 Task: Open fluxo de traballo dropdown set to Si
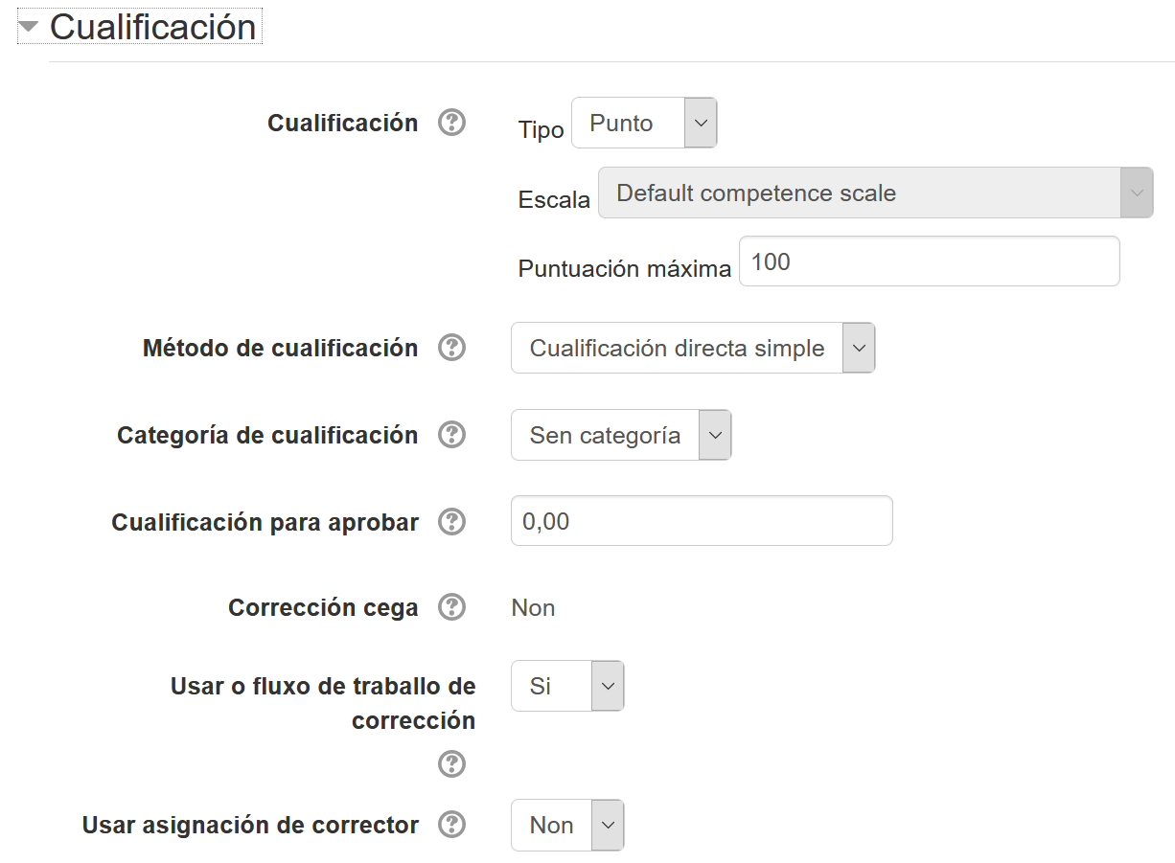click(x=566, y=687)
